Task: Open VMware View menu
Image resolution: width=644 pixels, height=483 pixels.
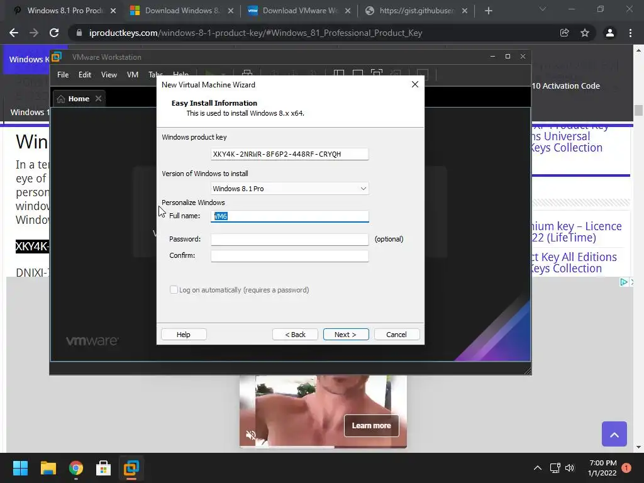Action: tap(109, 75)
